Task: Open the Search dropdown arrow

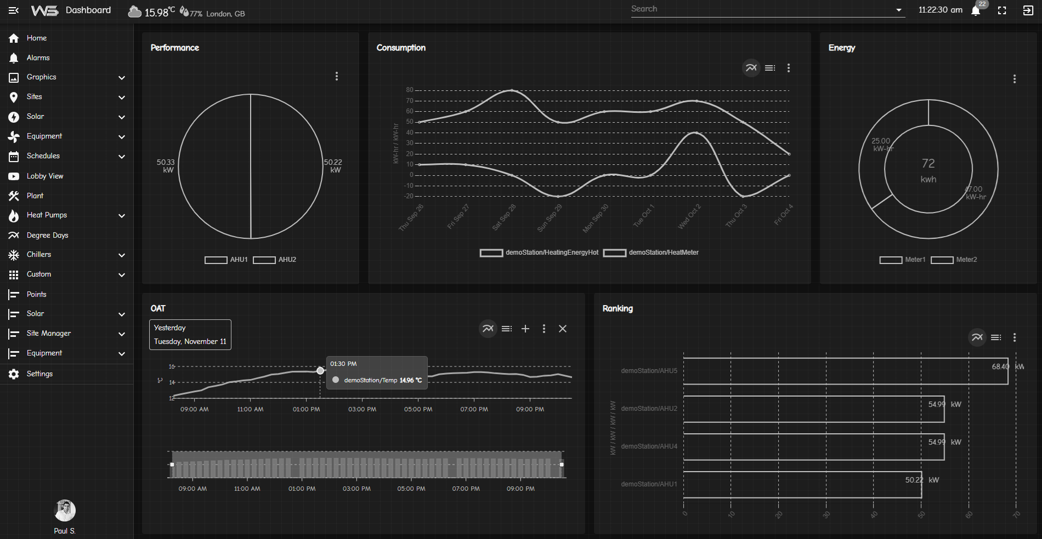Action: pos(898,10)
